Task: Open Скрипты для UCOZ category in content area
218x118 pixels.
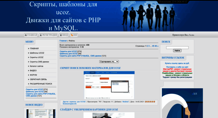Action: click(68, 51)
